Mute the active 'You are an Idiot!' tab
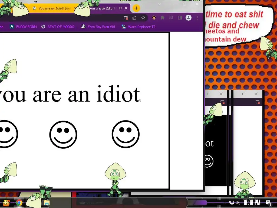 tap(120, 8)
